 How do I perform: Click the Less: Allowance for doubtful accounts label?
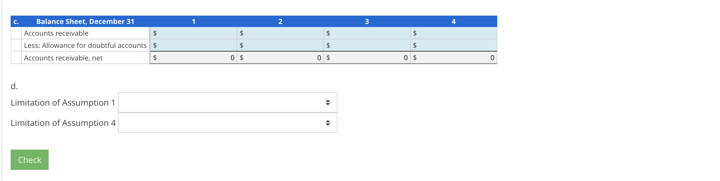pos(85,45)
